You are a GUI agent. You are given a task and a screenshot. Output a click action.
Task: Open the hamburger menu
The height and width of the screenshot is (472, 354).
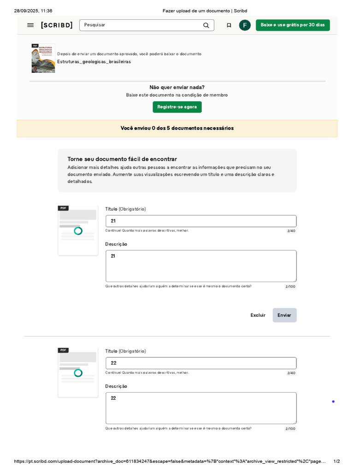click(30, 25)
